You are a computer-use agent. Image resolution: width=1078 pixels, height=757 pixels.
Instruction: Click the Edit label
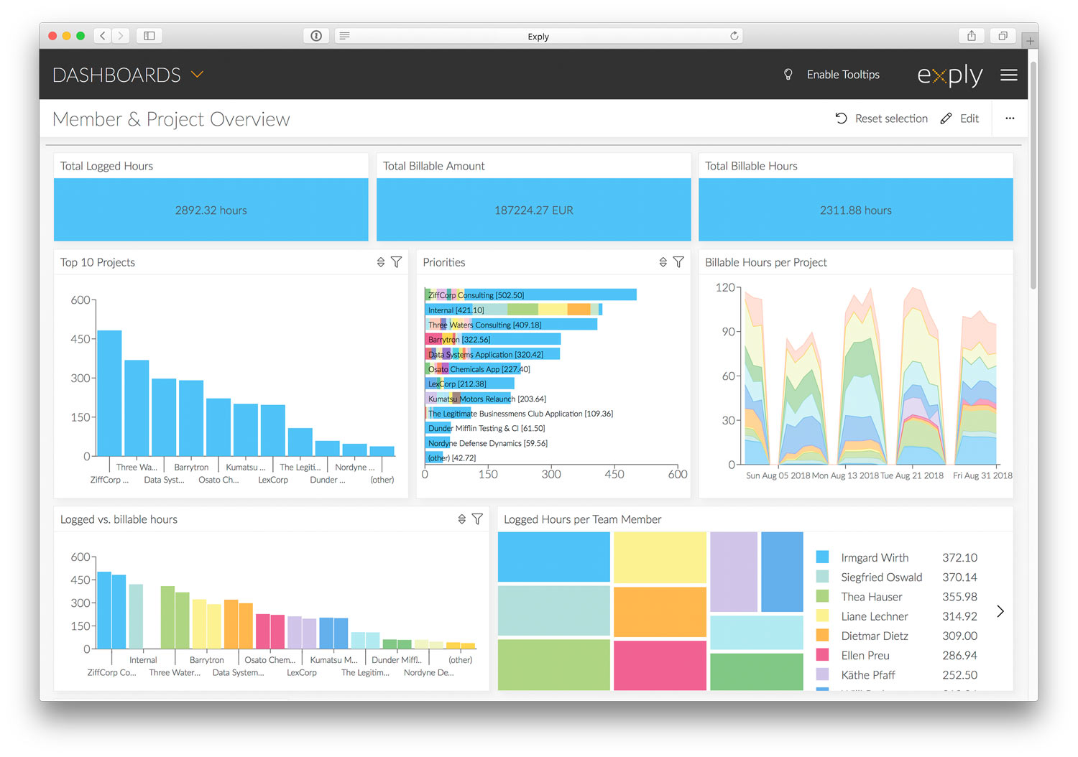click(969, 119)
